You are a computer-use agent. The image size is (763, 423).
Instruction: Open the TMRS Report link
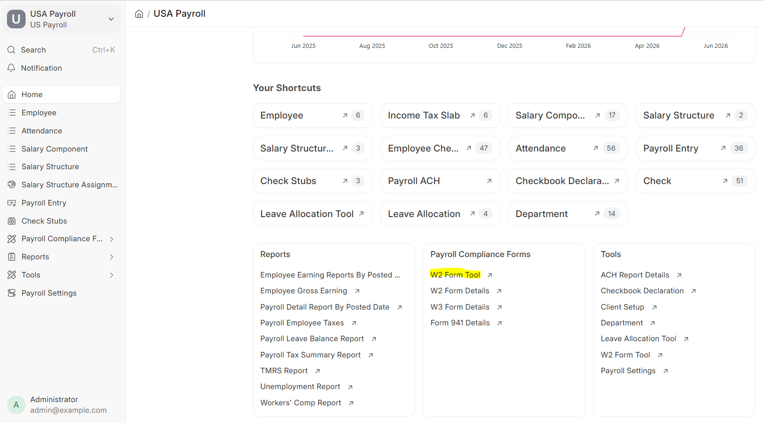284,370
